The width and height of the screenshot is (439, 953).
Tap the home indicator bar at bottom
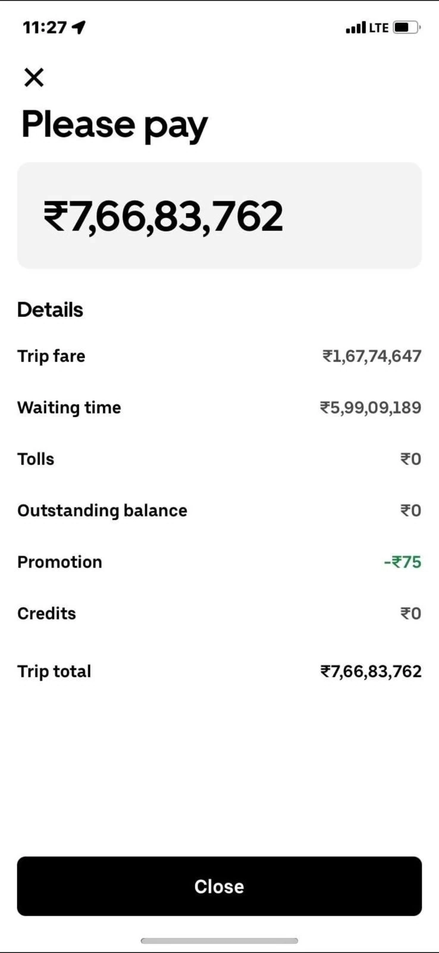click(219, 941)
